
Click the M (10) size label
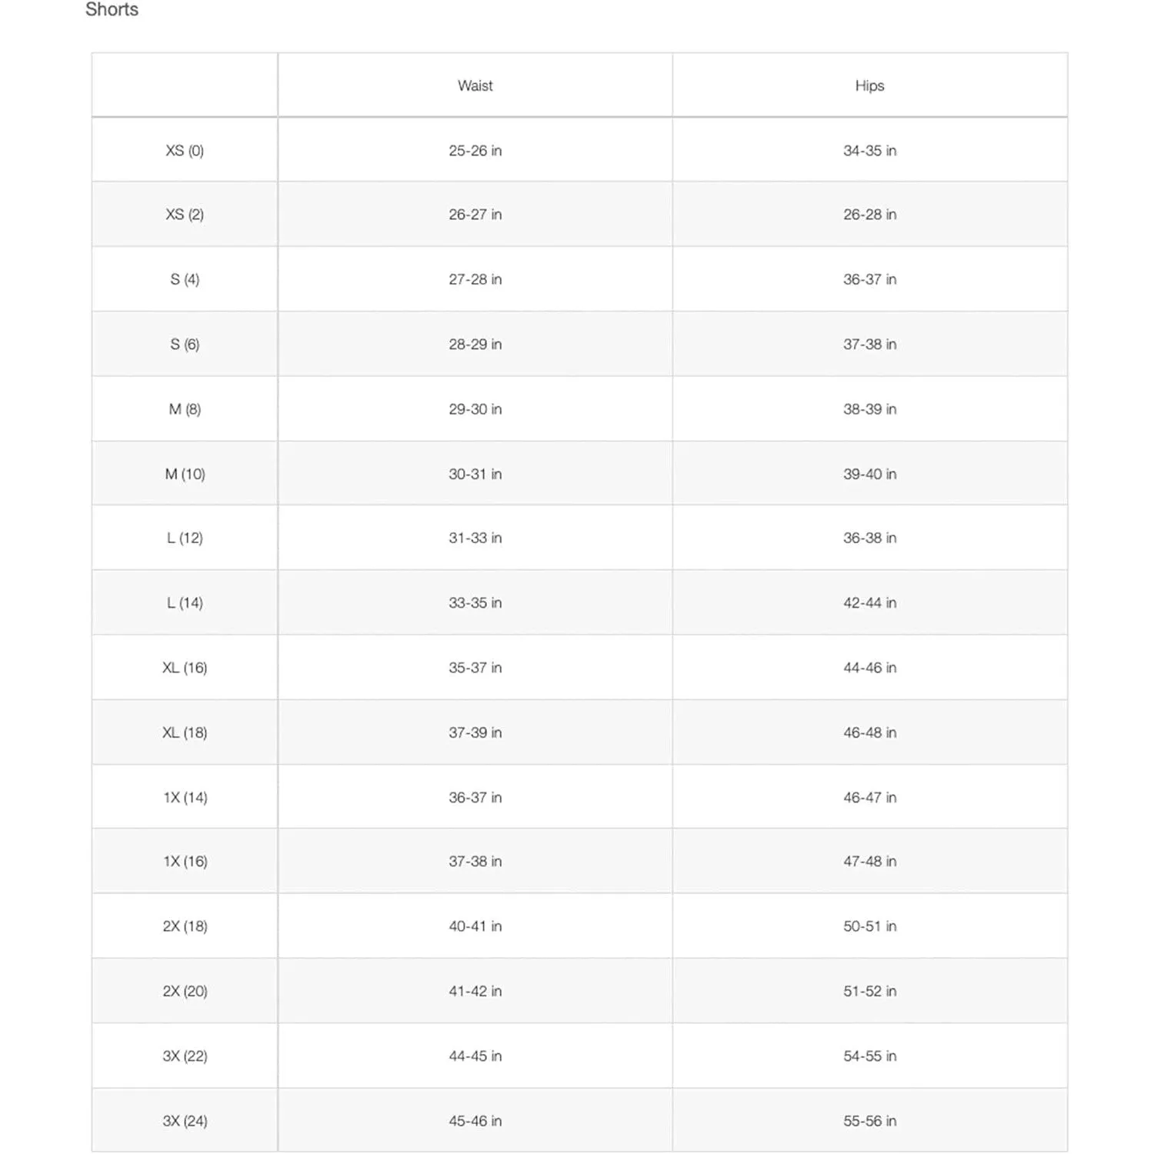coord(185,474)
